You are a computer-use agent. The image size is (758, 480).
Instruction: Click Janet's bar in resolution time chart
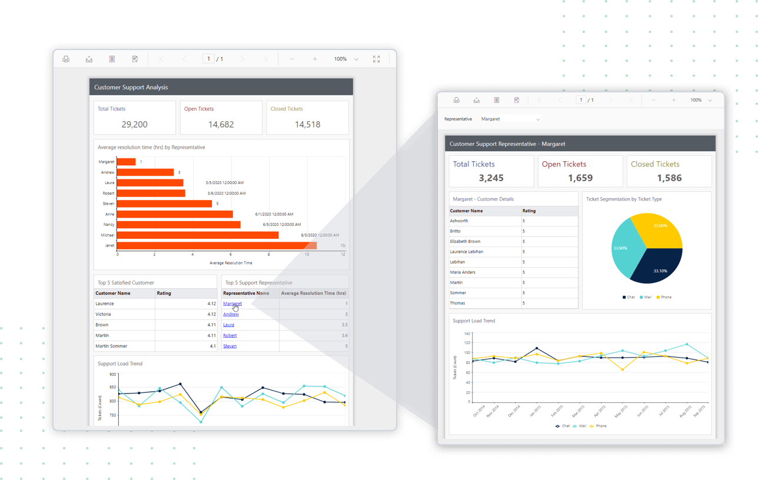217,245
